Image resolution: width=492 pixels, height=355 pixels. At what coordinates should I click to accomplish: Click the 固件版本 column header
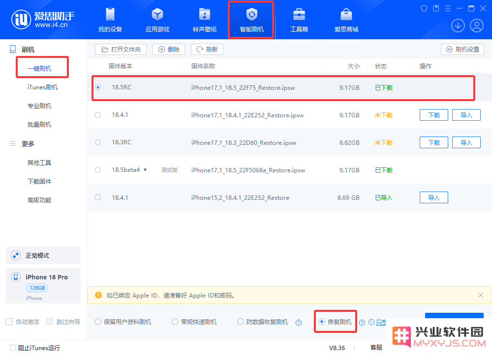[x=121, y=66]
